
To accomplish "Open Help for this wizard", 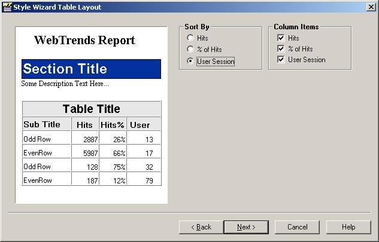I will pyautogui.click(x=348, y=227).
